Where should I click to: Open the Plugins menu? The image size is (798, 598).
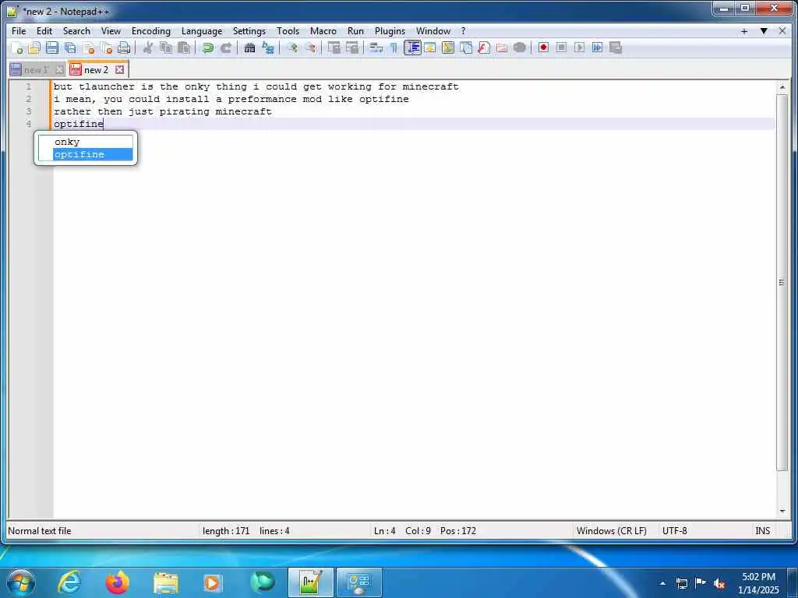[x=390, y=31]
